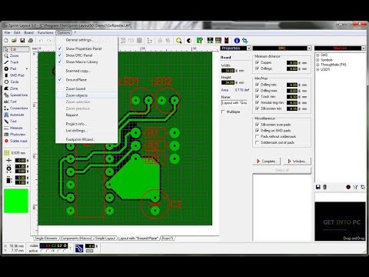Enable the Soldermask out of pads checkbox

click(x=257, y=142)
